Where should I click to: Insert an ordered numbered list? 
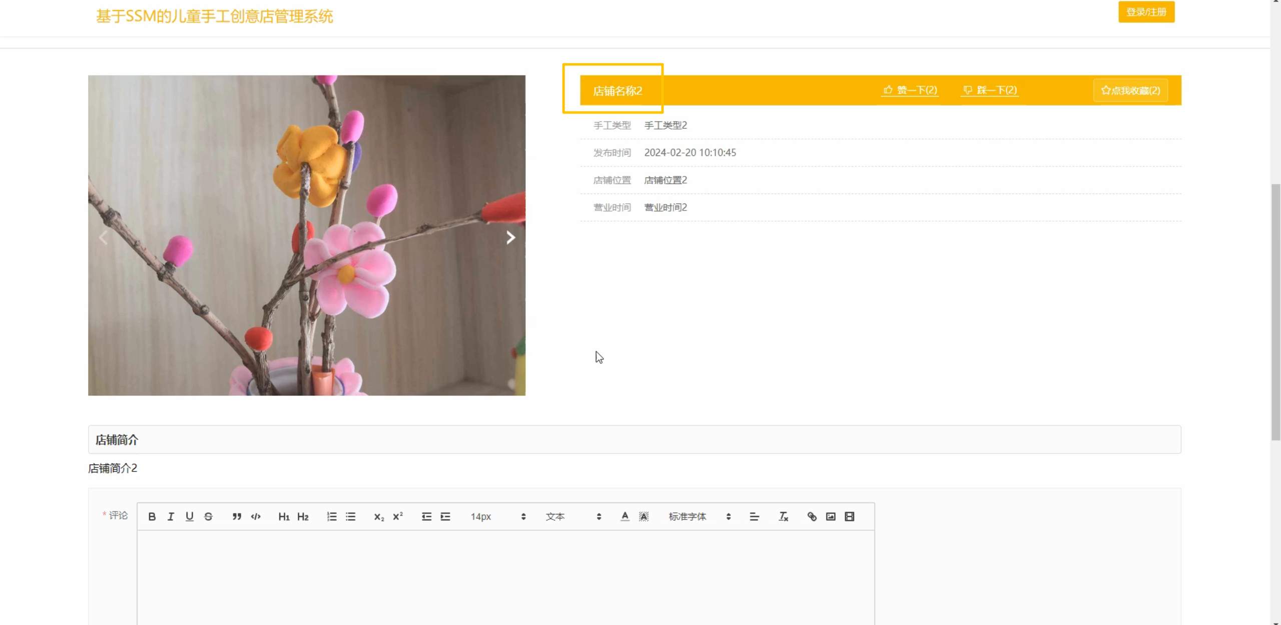[x=332, y=516]
